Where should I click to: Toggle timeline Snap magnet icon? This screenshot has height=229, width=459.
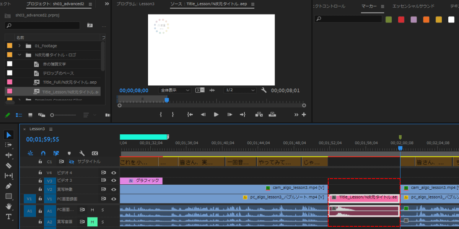(43, 153)
